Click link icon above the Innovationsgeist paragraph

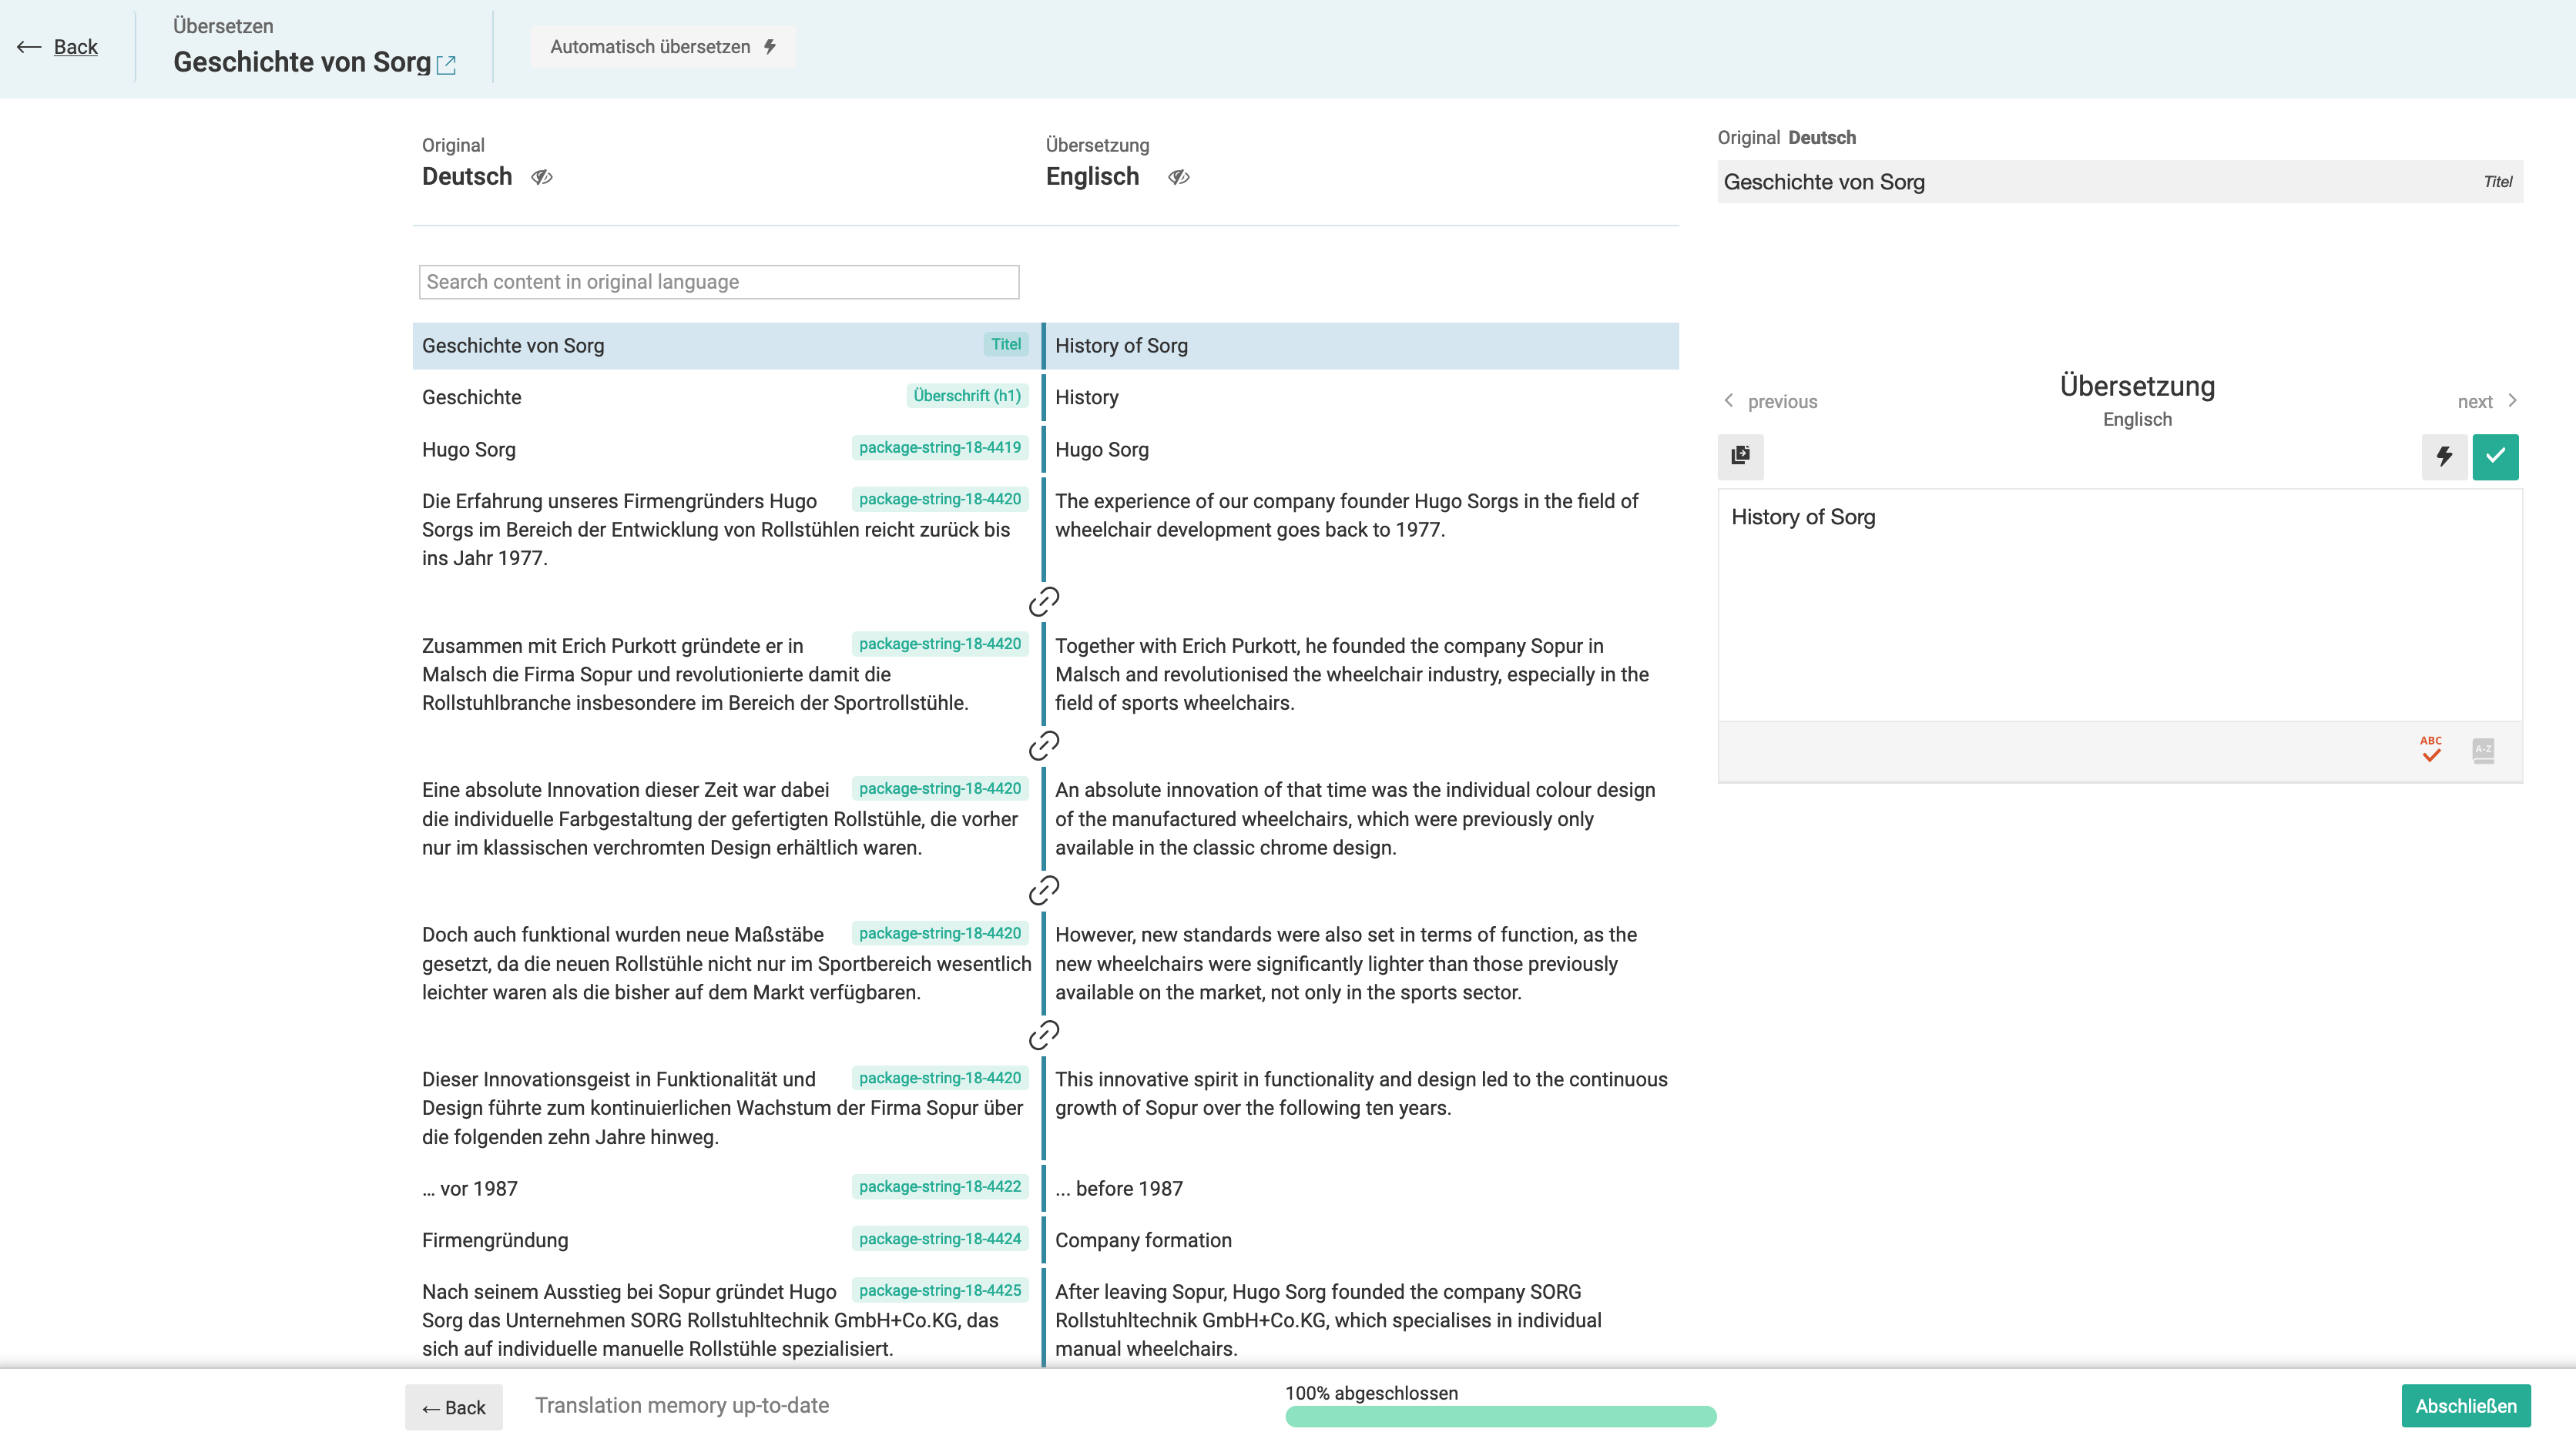(x=1043, y=1034)
